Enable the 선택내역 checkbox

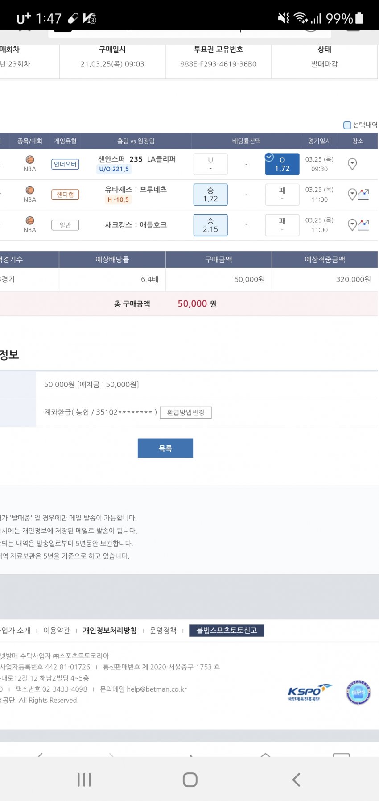tap(347, 125)
